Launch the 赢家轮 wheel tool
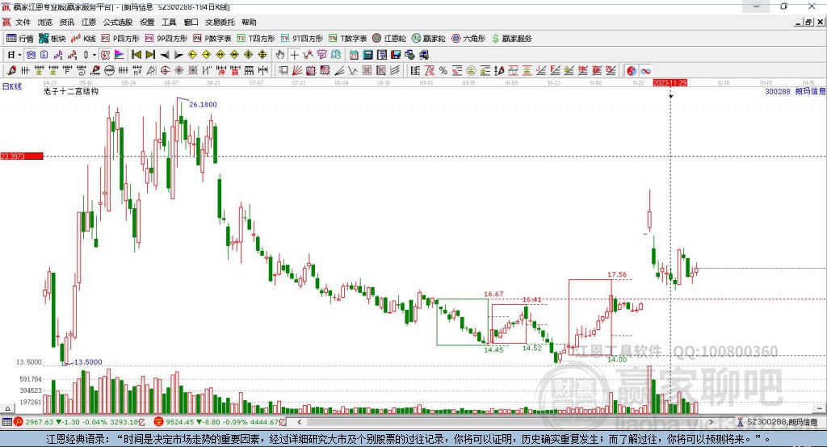This screenshot has height=447, width=827. coord(428,39)
